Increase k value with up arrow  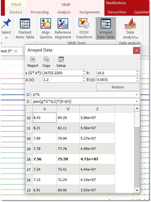point(137,71)
